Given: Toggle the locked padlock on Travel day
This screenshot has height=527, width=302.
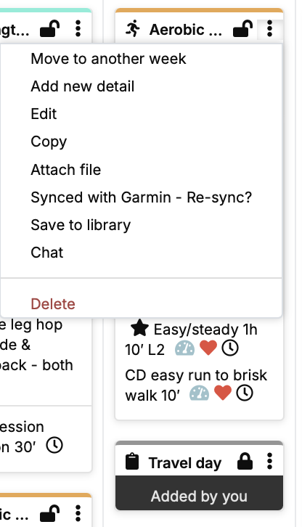Looking at the screenshot, I should point(245,461).
